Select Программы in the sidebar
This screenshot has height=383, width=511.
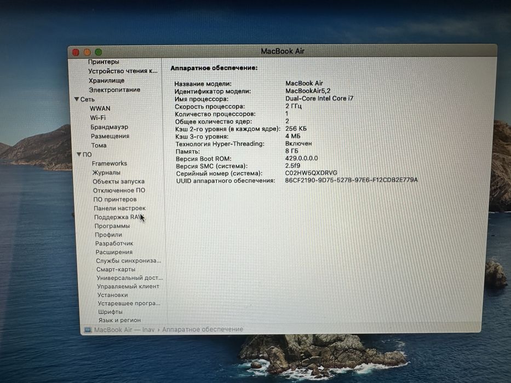coord(112,225)
